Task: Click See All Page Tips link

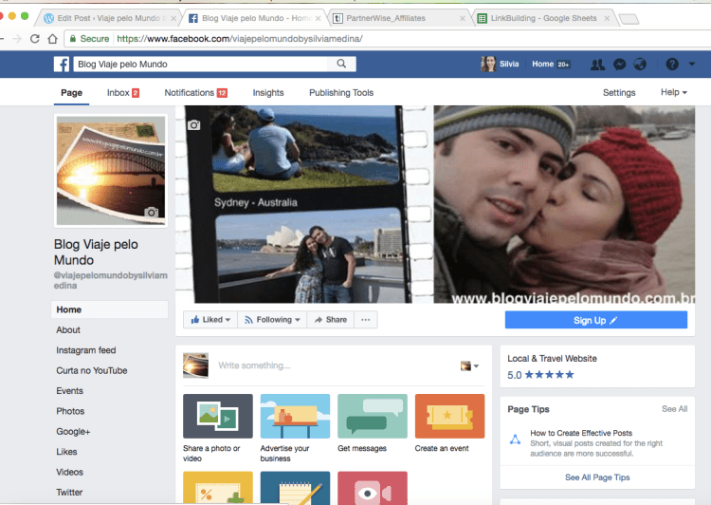Action: pos(597,477)
